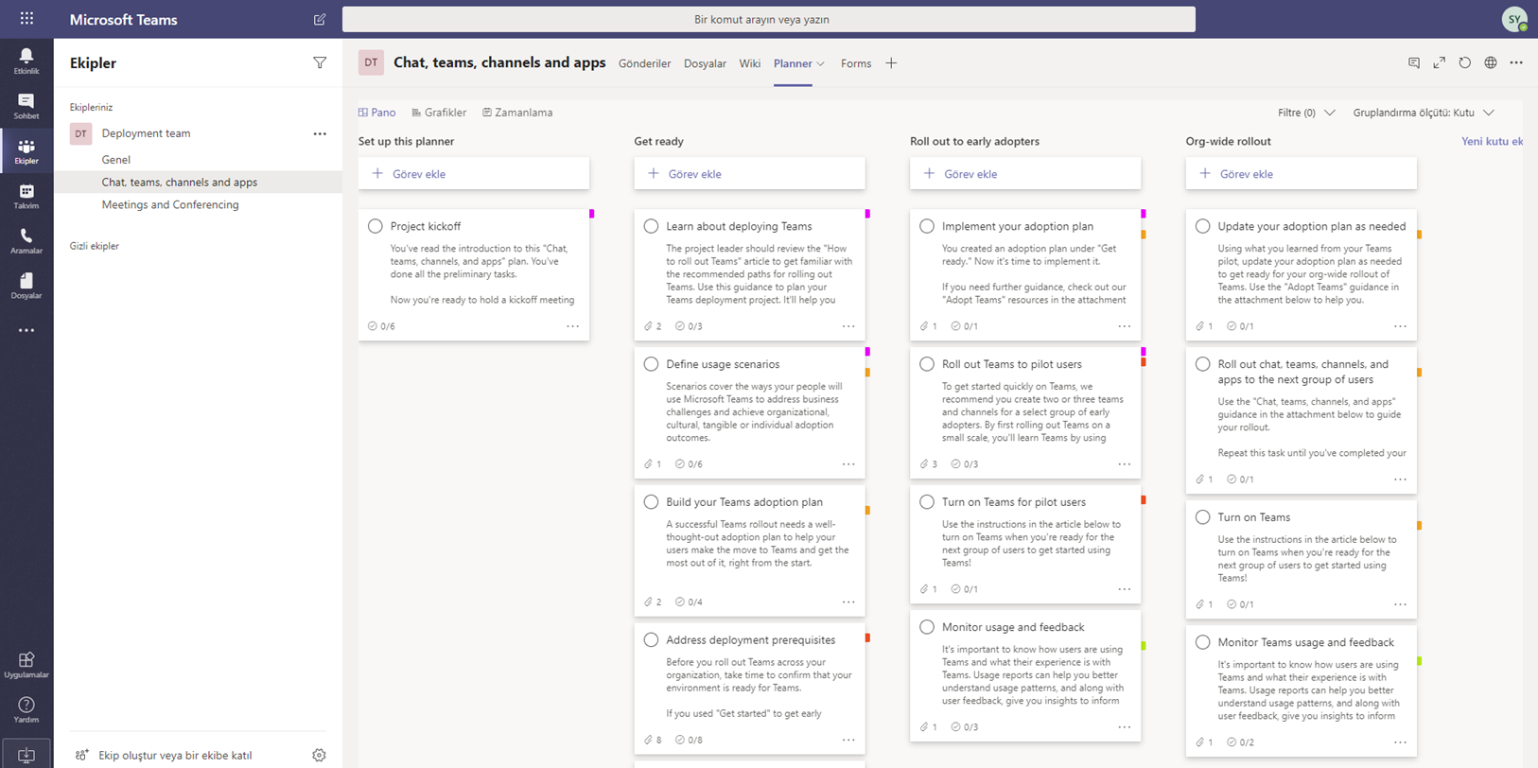Add a task under Roll out to early adopters
The image size is (1538, 768).
(x=1025, y=174)
